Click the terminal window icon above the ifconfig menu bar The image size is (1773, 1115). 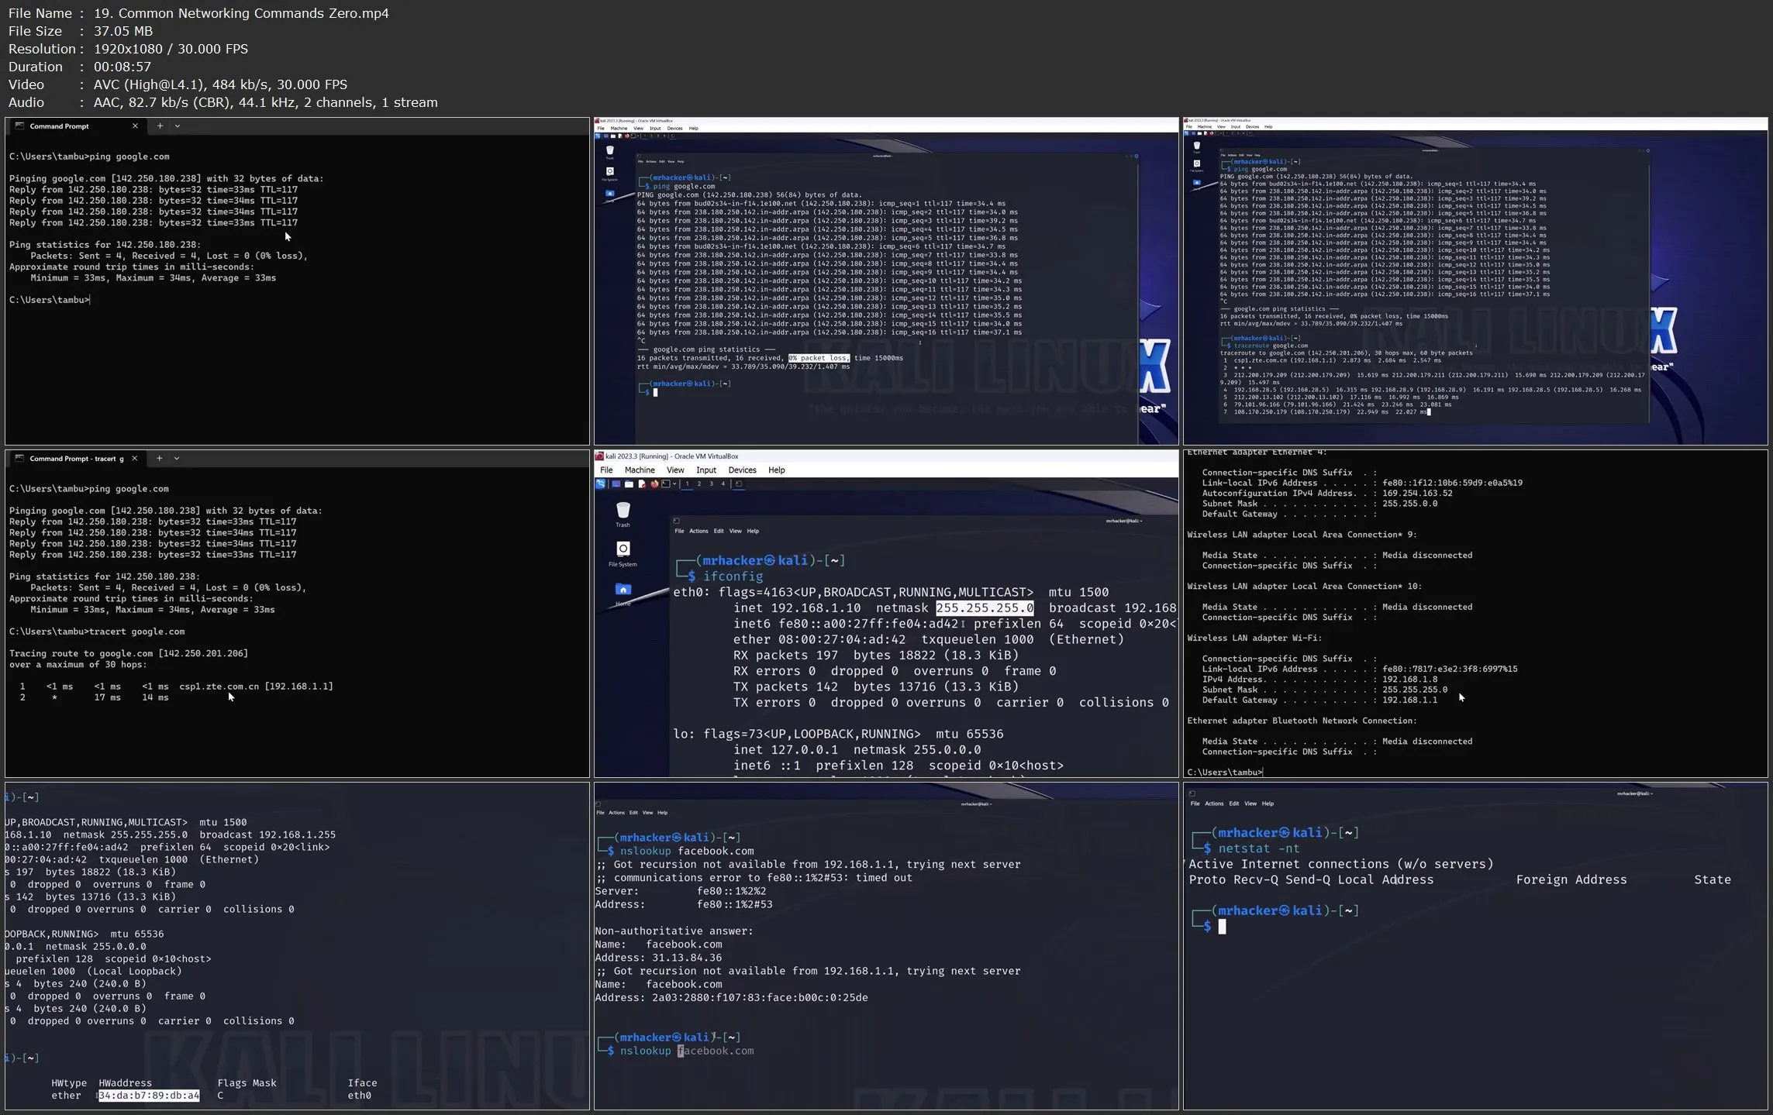[x=676, y=521]
